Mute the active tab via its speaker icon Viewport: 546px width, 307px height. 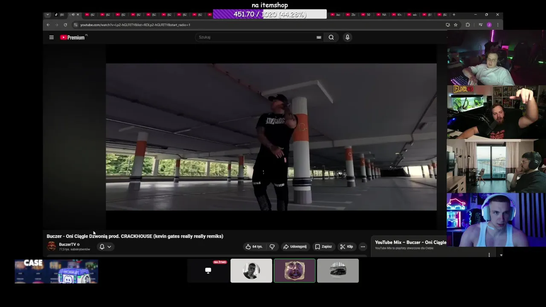(73, 14)
